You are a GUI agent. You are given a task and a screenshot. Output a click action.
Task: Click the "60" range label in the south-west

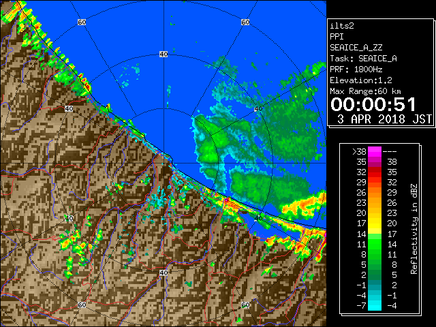(x=82, y=305)
